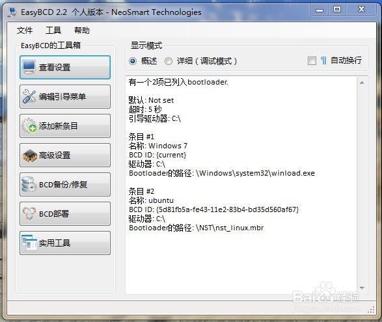Go to 编辑引导菜单
The width and height of the screenshot is (382, 322).
tap(65, 96)
